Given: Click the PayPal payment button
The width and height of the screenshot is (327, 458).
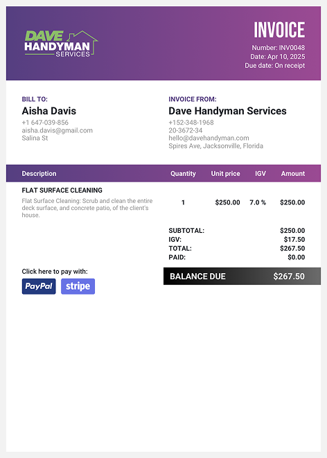Looking at the screenshot, I should click(x=39, y=286).
